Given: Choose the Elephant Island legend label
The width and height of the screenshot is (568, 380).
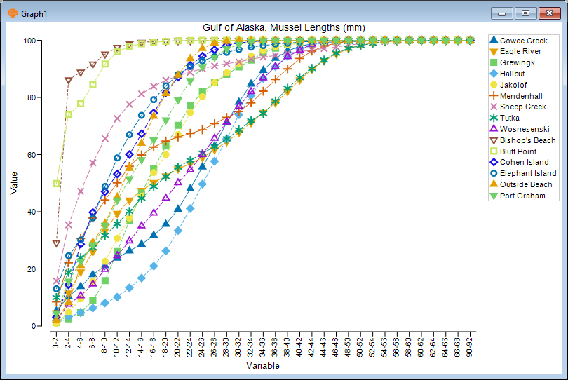Looking at the screenshot, I should click(x=528, y=173).
